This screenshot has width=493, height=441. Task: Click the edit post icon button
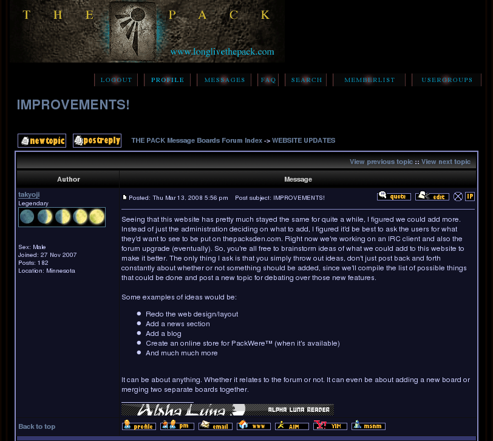coord(432,196)
